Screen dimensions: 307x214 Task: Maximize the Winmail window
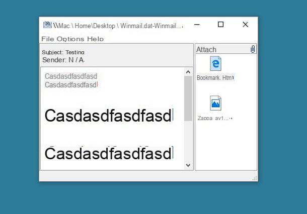(220, 25)
